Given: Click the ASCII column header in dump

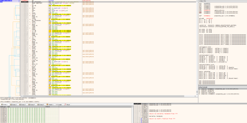Looking at the screenshot, I should pyautogui.click(x=52, y=107).
